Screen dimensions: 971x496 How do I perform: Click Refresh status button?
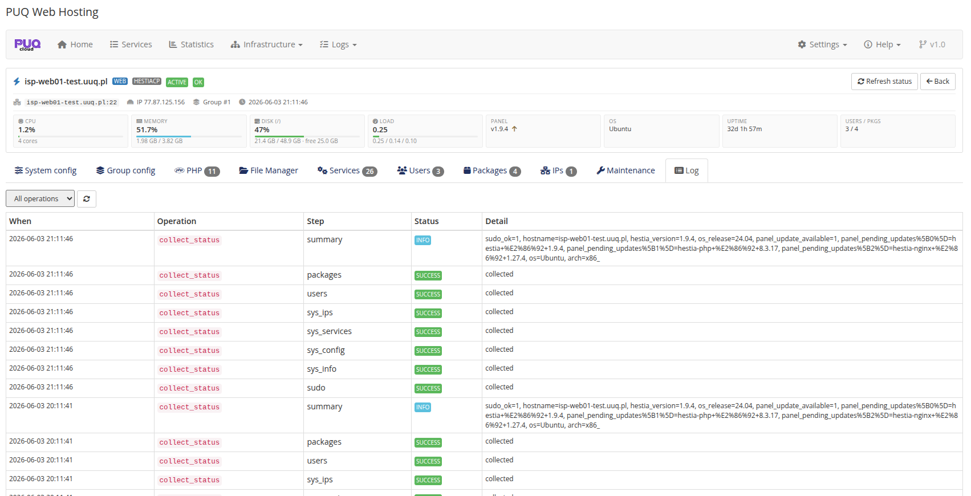pos(884,82)
